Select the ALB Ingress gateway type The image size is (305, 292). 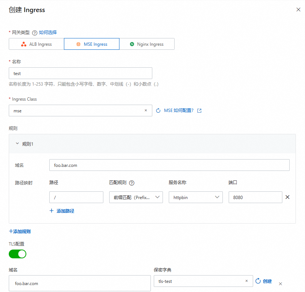37,44
